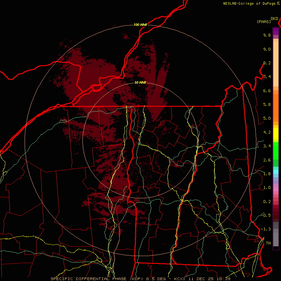Click the 8.2 value on color scale
281x281 pixels.
[x=267, y=63]
